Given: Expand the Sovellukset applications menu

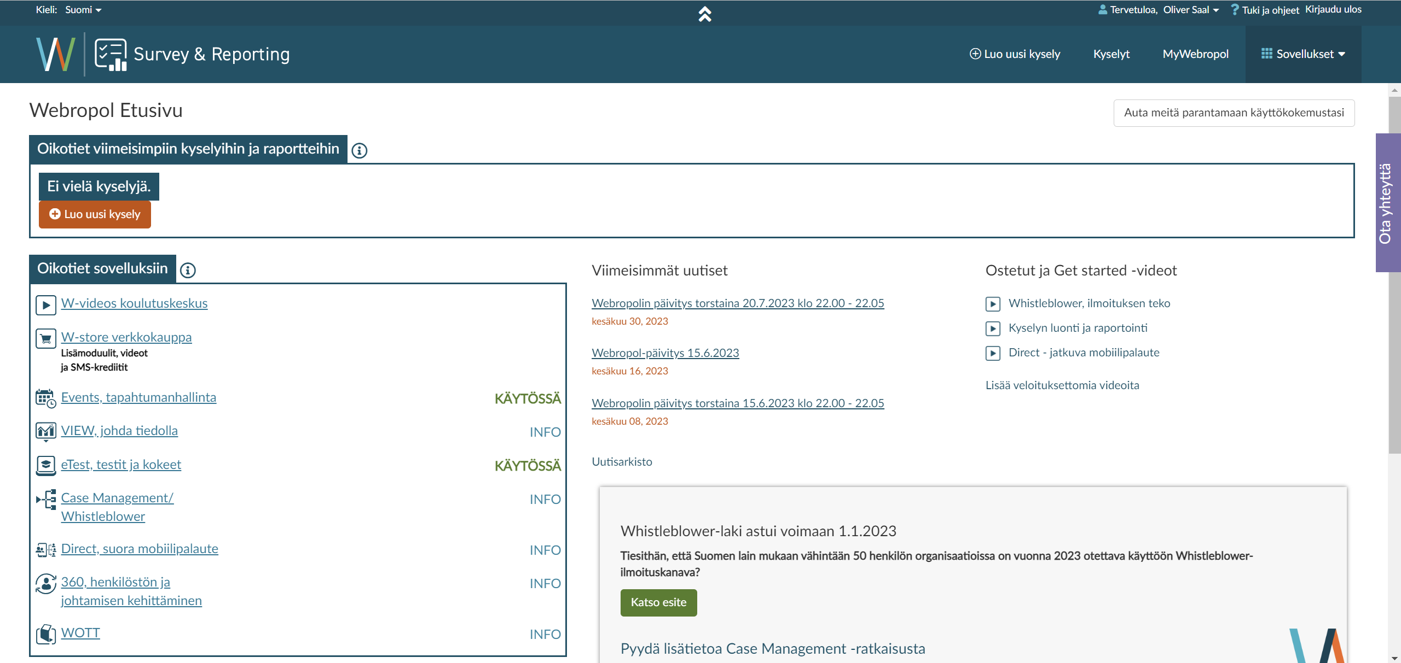Looking at the screenshot, I should (1303, 54).
